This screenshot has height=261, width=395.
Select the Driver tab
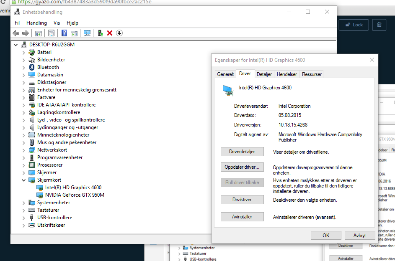(245, 73)
